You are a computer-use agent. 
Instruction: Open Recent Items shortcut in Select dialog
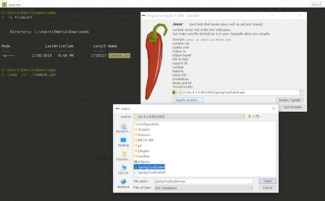click(x=123, y=128)
